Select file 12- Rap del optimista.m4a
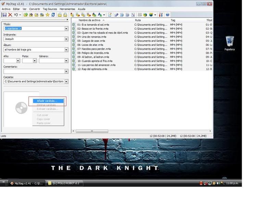The image size is (274, 205). tap(92, 69)
